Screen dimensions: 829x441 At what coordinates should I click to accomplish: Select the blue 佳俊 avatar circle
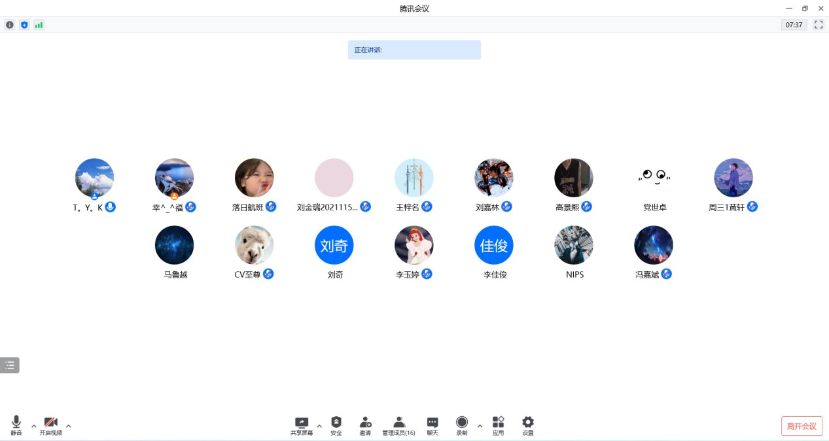click(494, 245)
